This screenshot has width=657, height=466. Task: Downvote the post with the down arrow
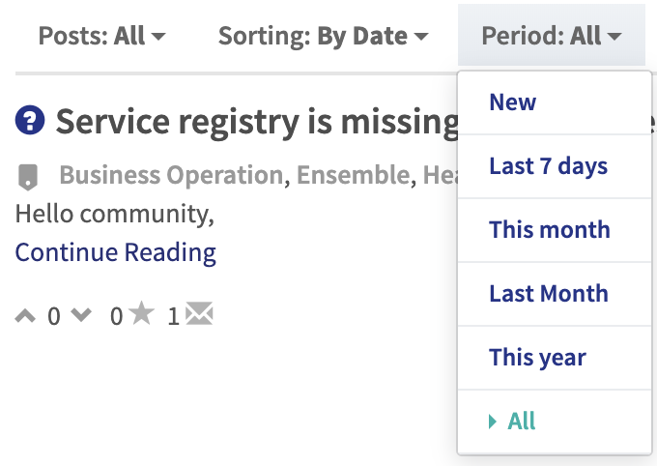click(81, 315)
